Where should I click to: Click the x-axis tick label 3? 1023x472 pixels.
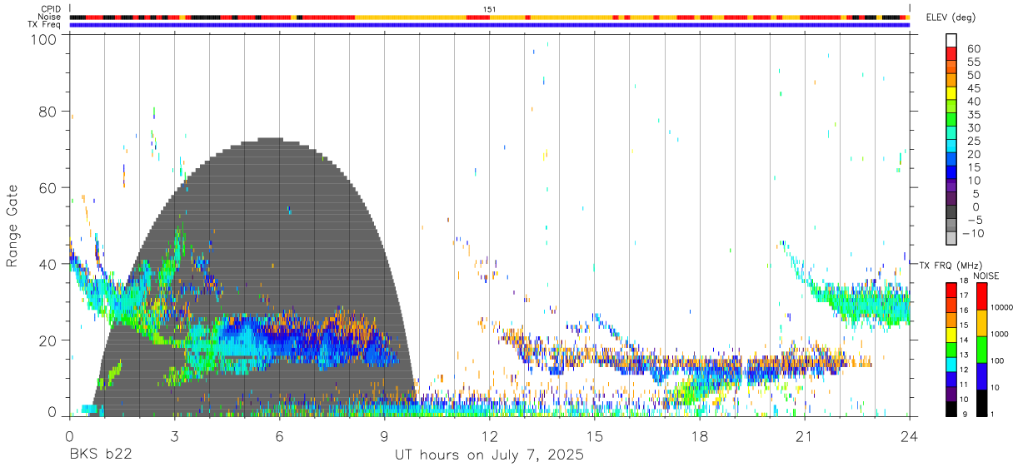click(175, 435)
